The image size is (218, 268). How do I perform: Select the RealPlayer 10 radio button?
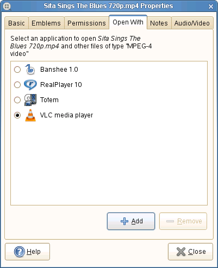point(17,85)
